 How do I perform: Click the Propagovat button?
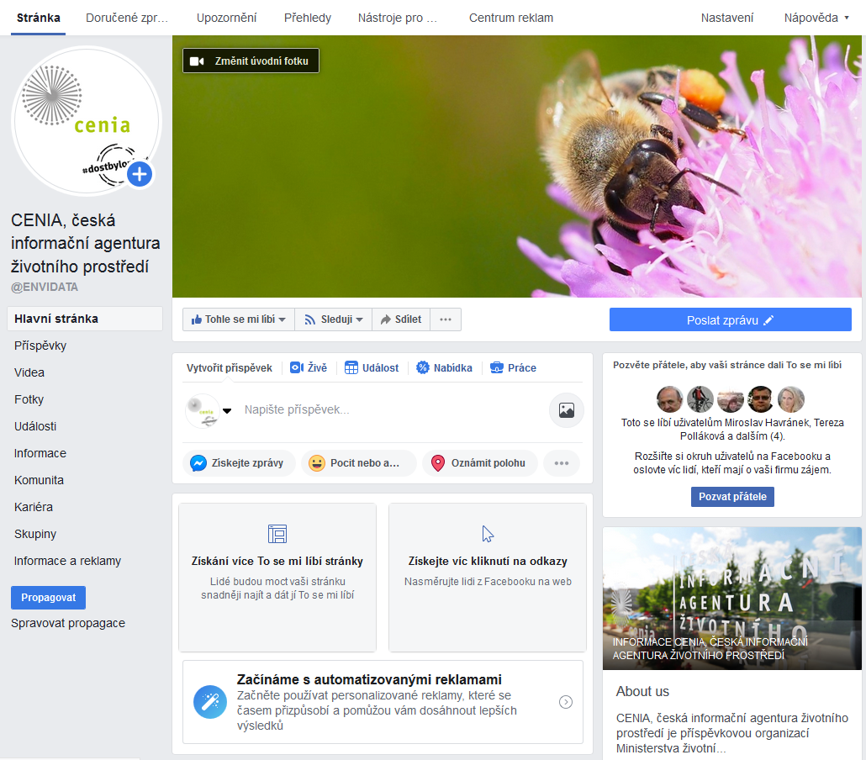[49, 598]
